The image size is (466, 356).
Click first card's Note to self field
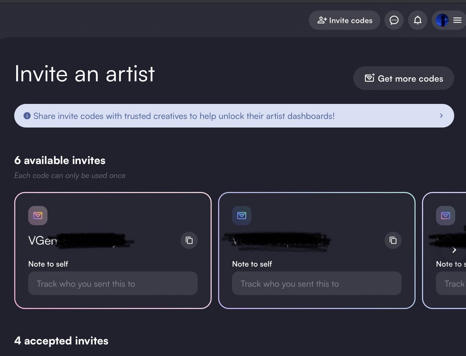point(113,283)
